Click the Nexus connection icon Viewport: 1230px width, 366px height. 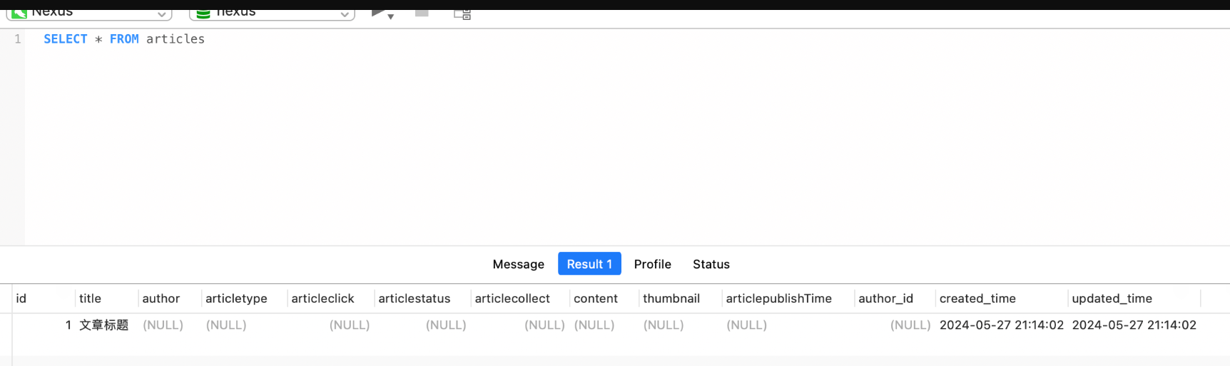[x=19, y=13]
